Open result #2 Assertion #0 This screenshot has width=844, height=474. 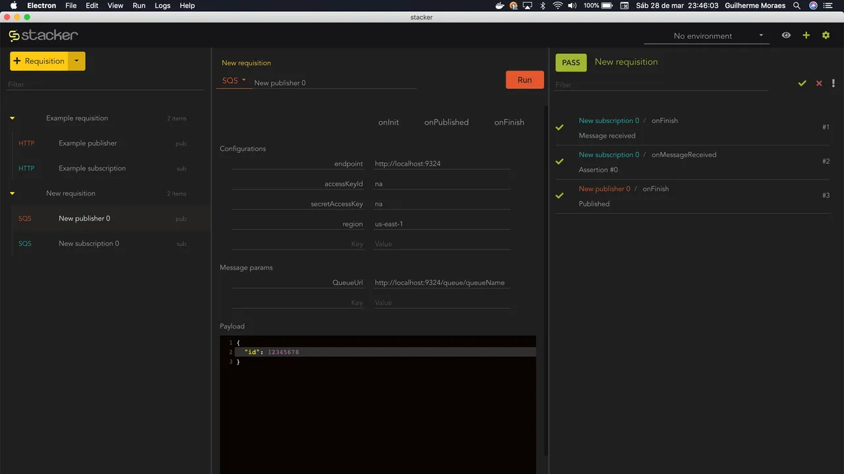tap(692, 162)
